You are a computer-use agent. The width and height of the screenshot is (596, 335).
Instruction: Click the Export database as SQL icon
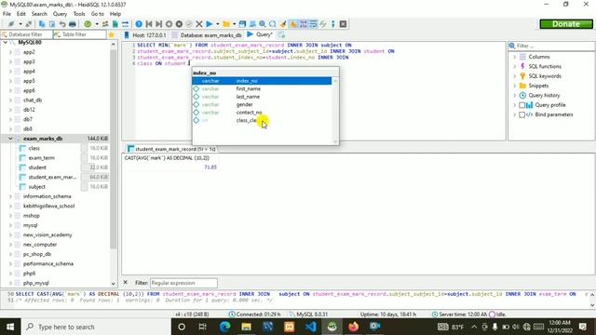[x=115, y=24]
